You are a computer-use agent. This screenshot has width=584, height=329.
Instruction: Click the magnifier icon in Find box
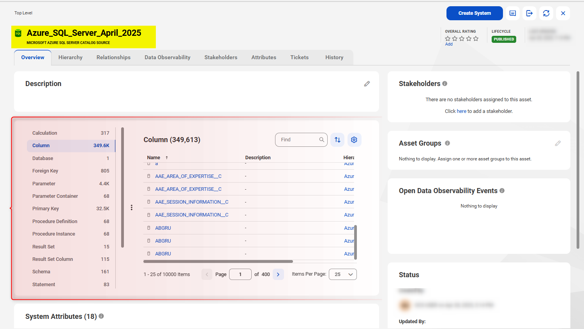[x=322, y=140]
